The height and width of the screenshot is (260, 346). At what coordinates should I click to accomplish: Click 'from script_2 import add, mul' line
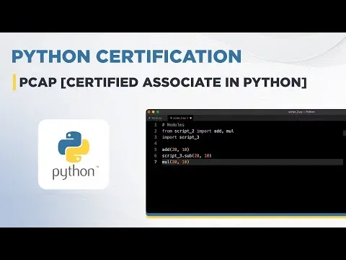198,131
